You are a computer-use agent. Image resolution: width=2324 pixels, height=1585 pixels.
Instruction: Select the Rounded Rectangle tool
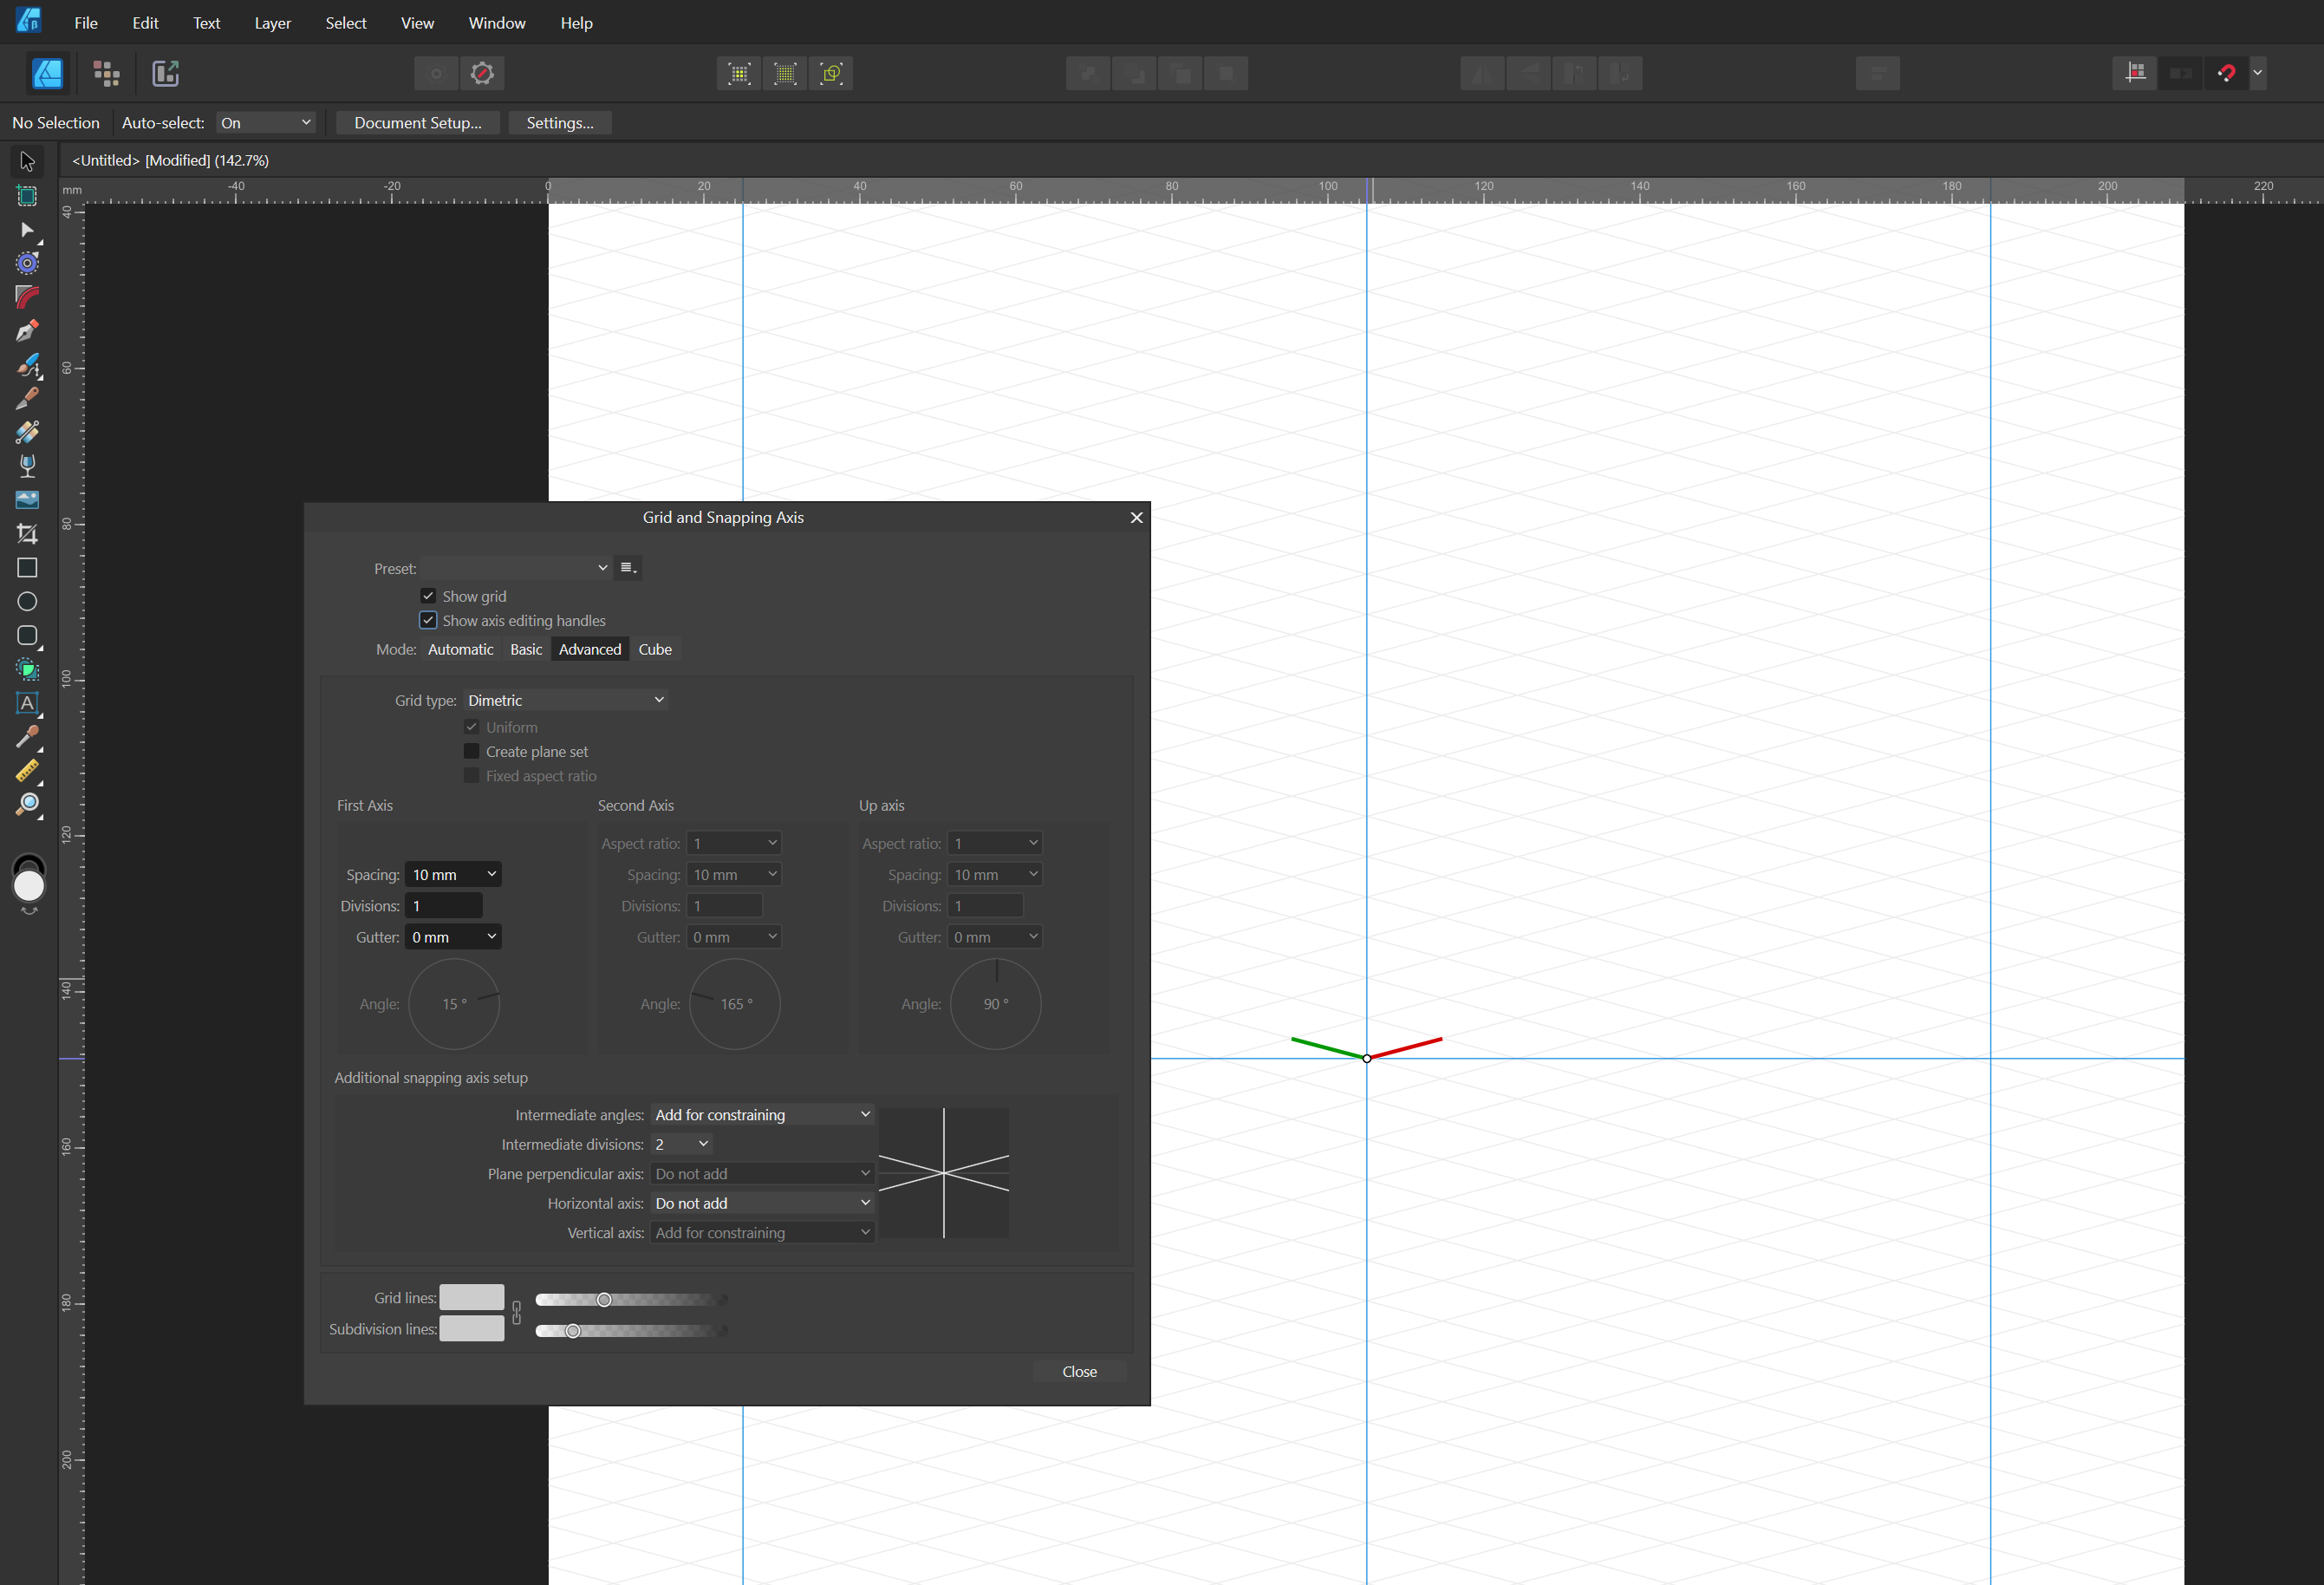(x=27, y=636)
